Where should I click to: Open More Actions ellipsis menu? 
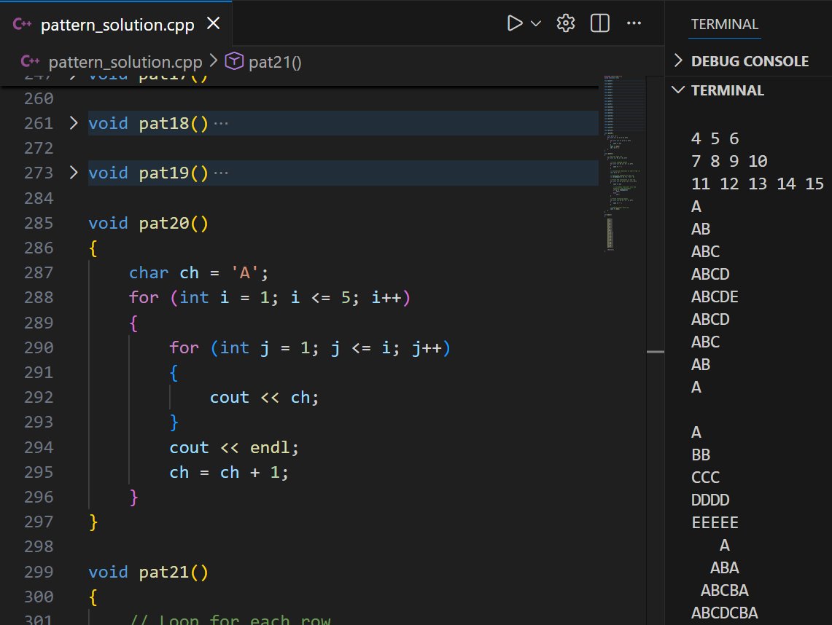634,23
